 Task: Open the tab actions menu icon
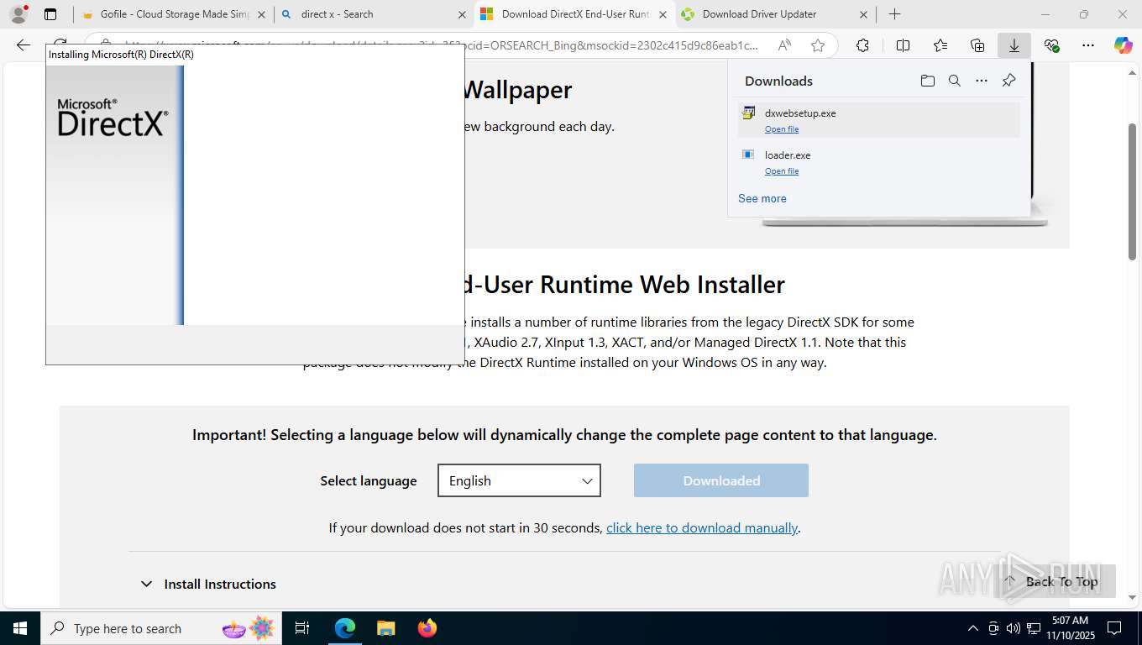[x=50, y=14]
